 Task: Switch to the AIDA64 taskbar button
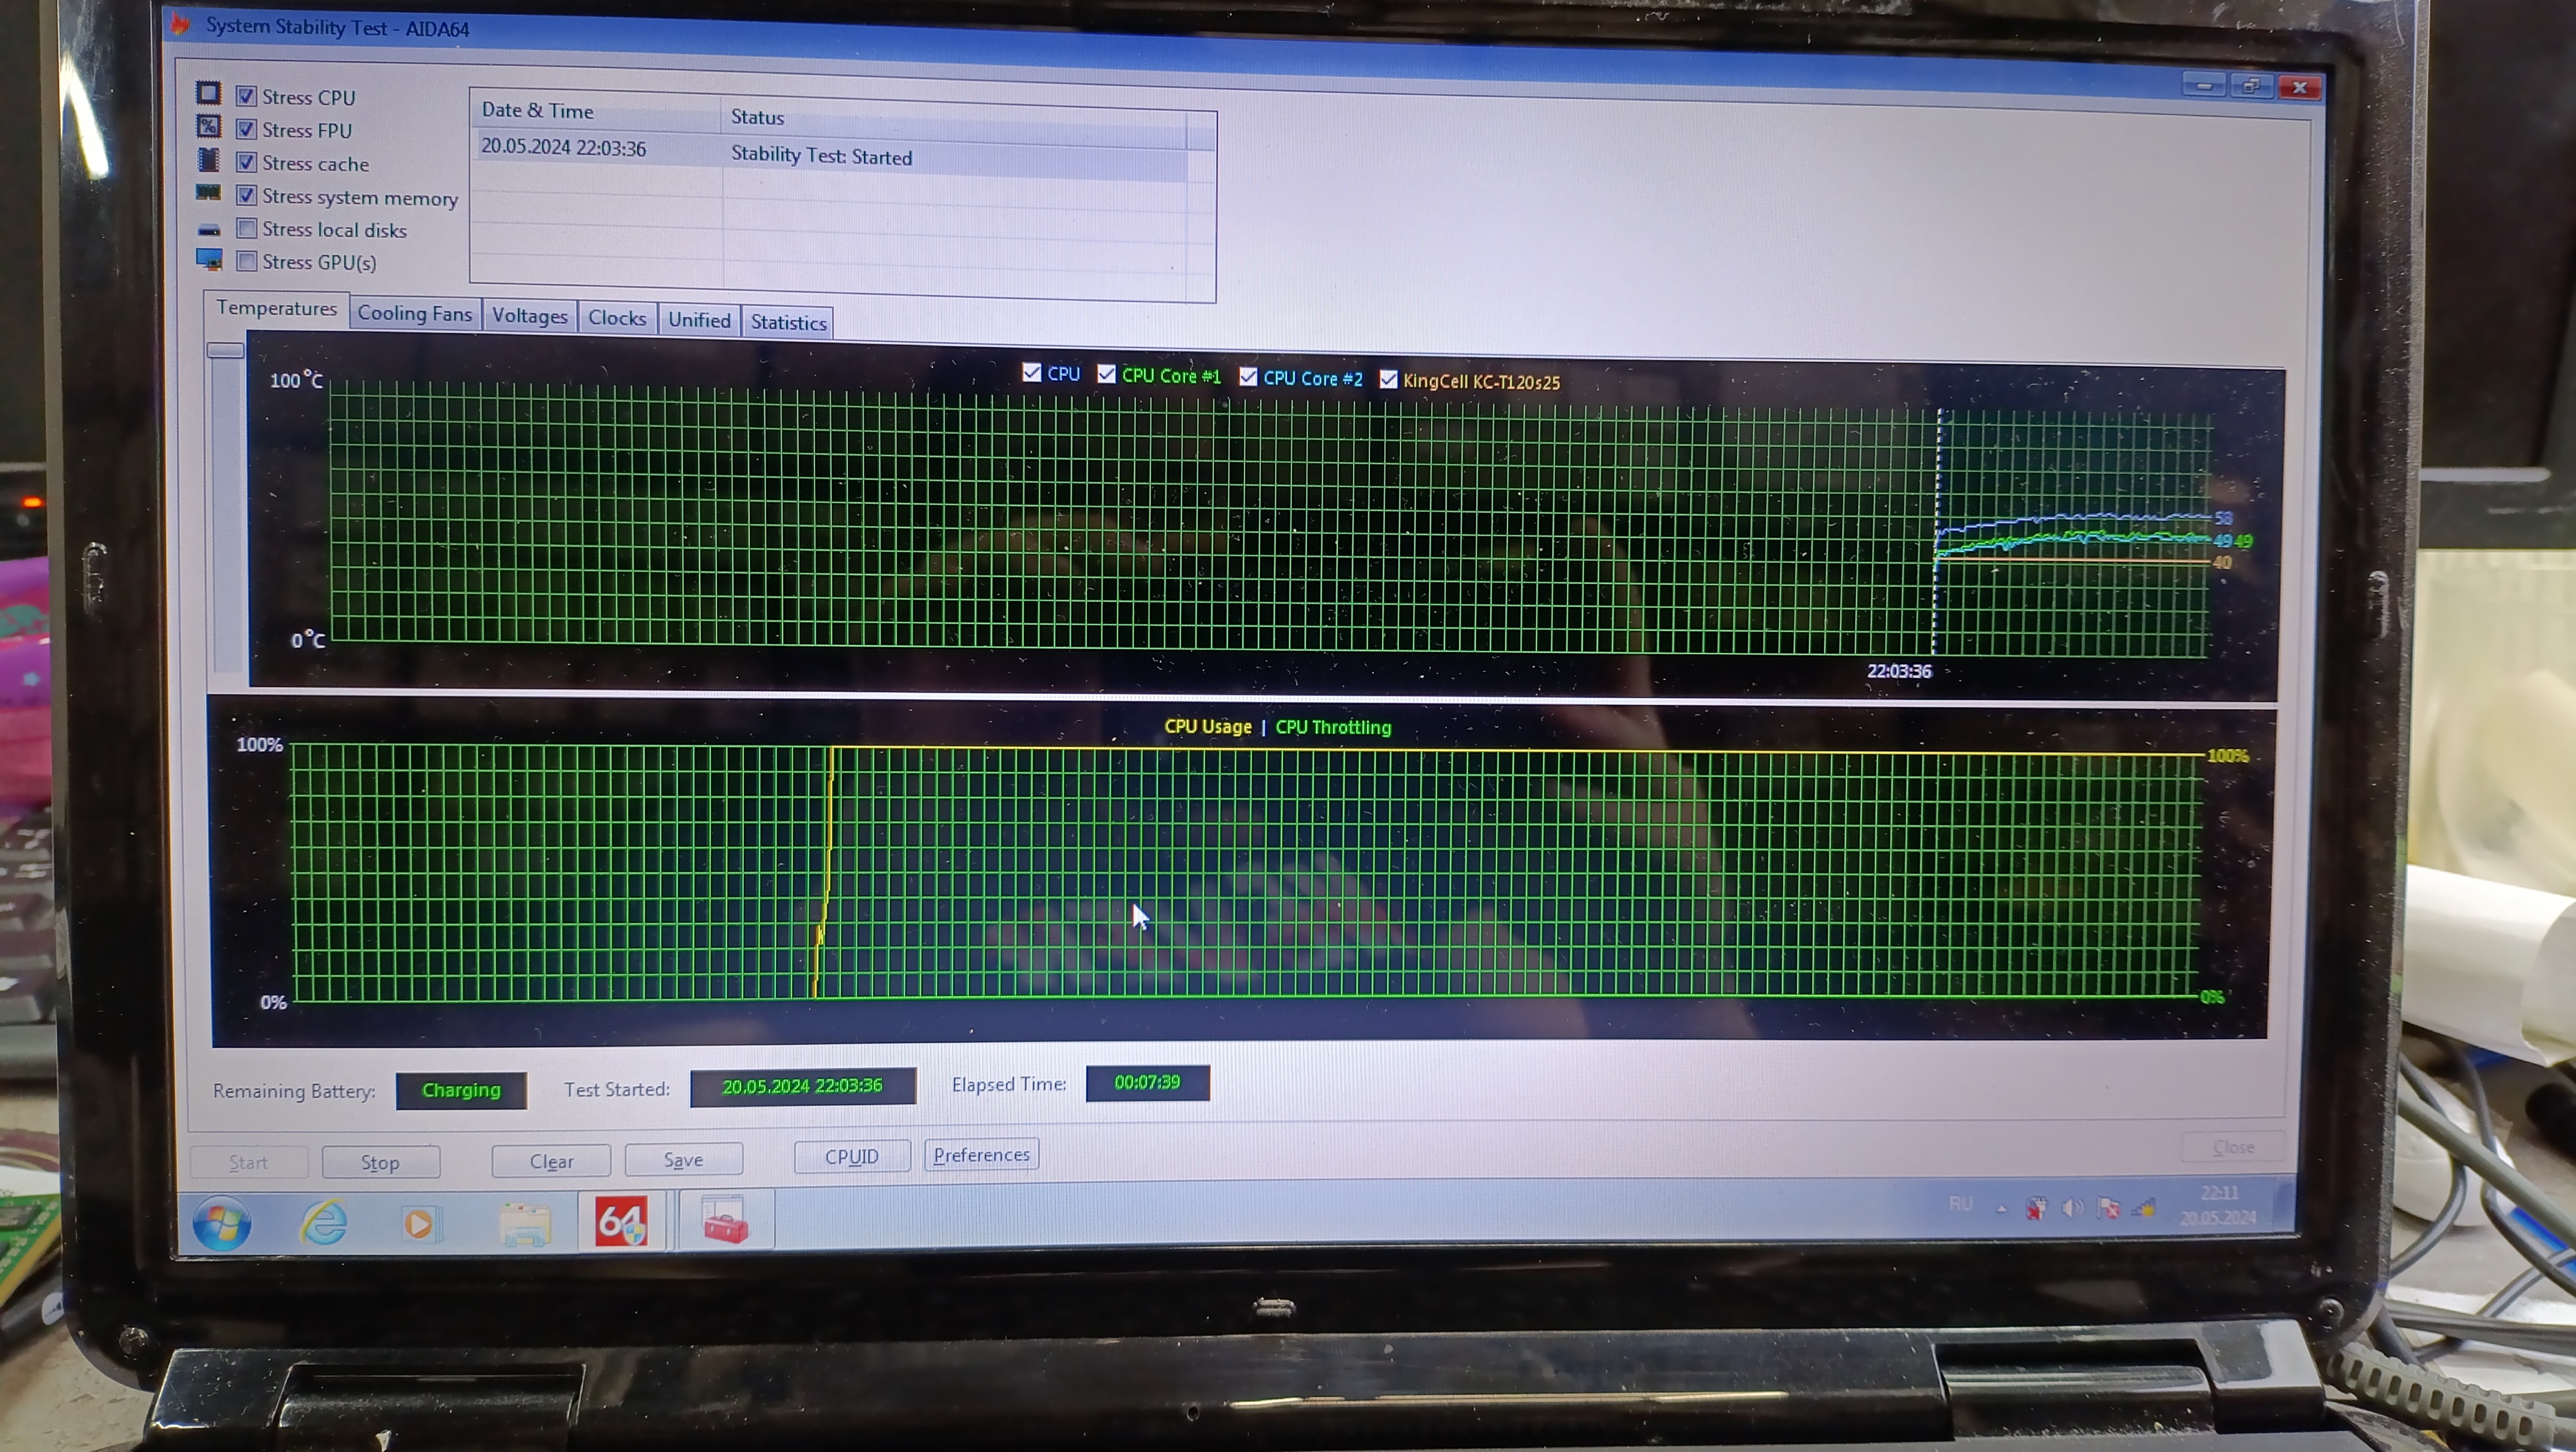(621, 1220)
